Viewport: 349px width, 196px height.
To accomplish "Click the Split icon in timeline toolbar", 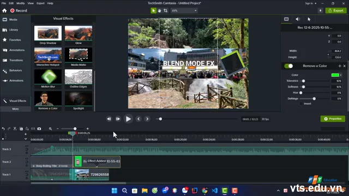I will 33,128.
